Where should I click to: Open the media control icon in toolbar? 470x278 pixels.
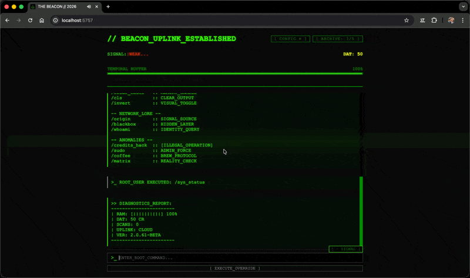click(422, 20)
